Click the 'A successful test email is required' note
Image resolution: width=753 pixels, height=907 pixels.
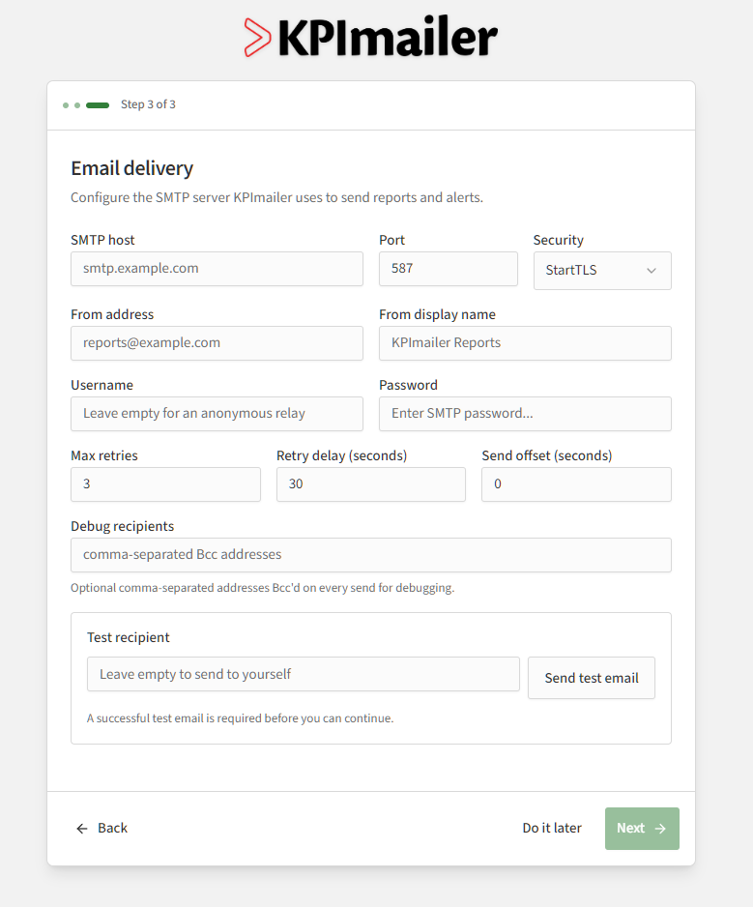coord(240,718)
